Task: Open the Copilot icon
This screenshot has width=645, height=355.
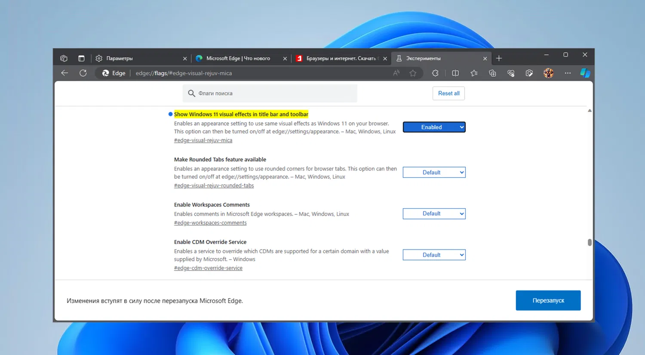Action: pos(585,73)
